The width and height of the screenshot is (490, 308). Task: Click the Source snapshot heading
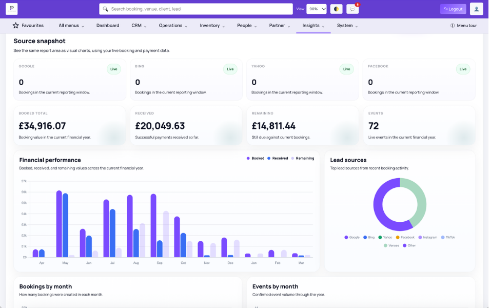point(40,41)
